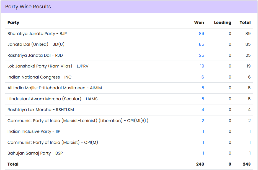
Task: Click the Party column header
Action: pos(13,23)
